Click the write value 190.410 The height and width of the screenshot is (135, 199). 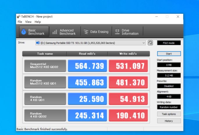128,115
